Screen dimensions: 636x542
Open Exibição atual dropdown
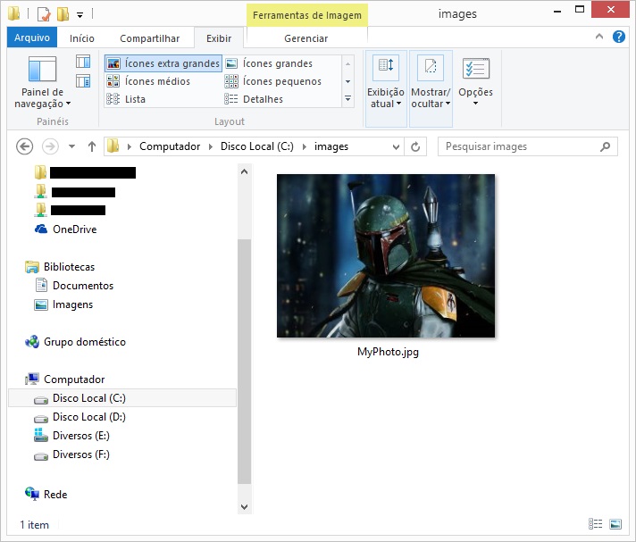pyautogui.click(x=386, y=88)
